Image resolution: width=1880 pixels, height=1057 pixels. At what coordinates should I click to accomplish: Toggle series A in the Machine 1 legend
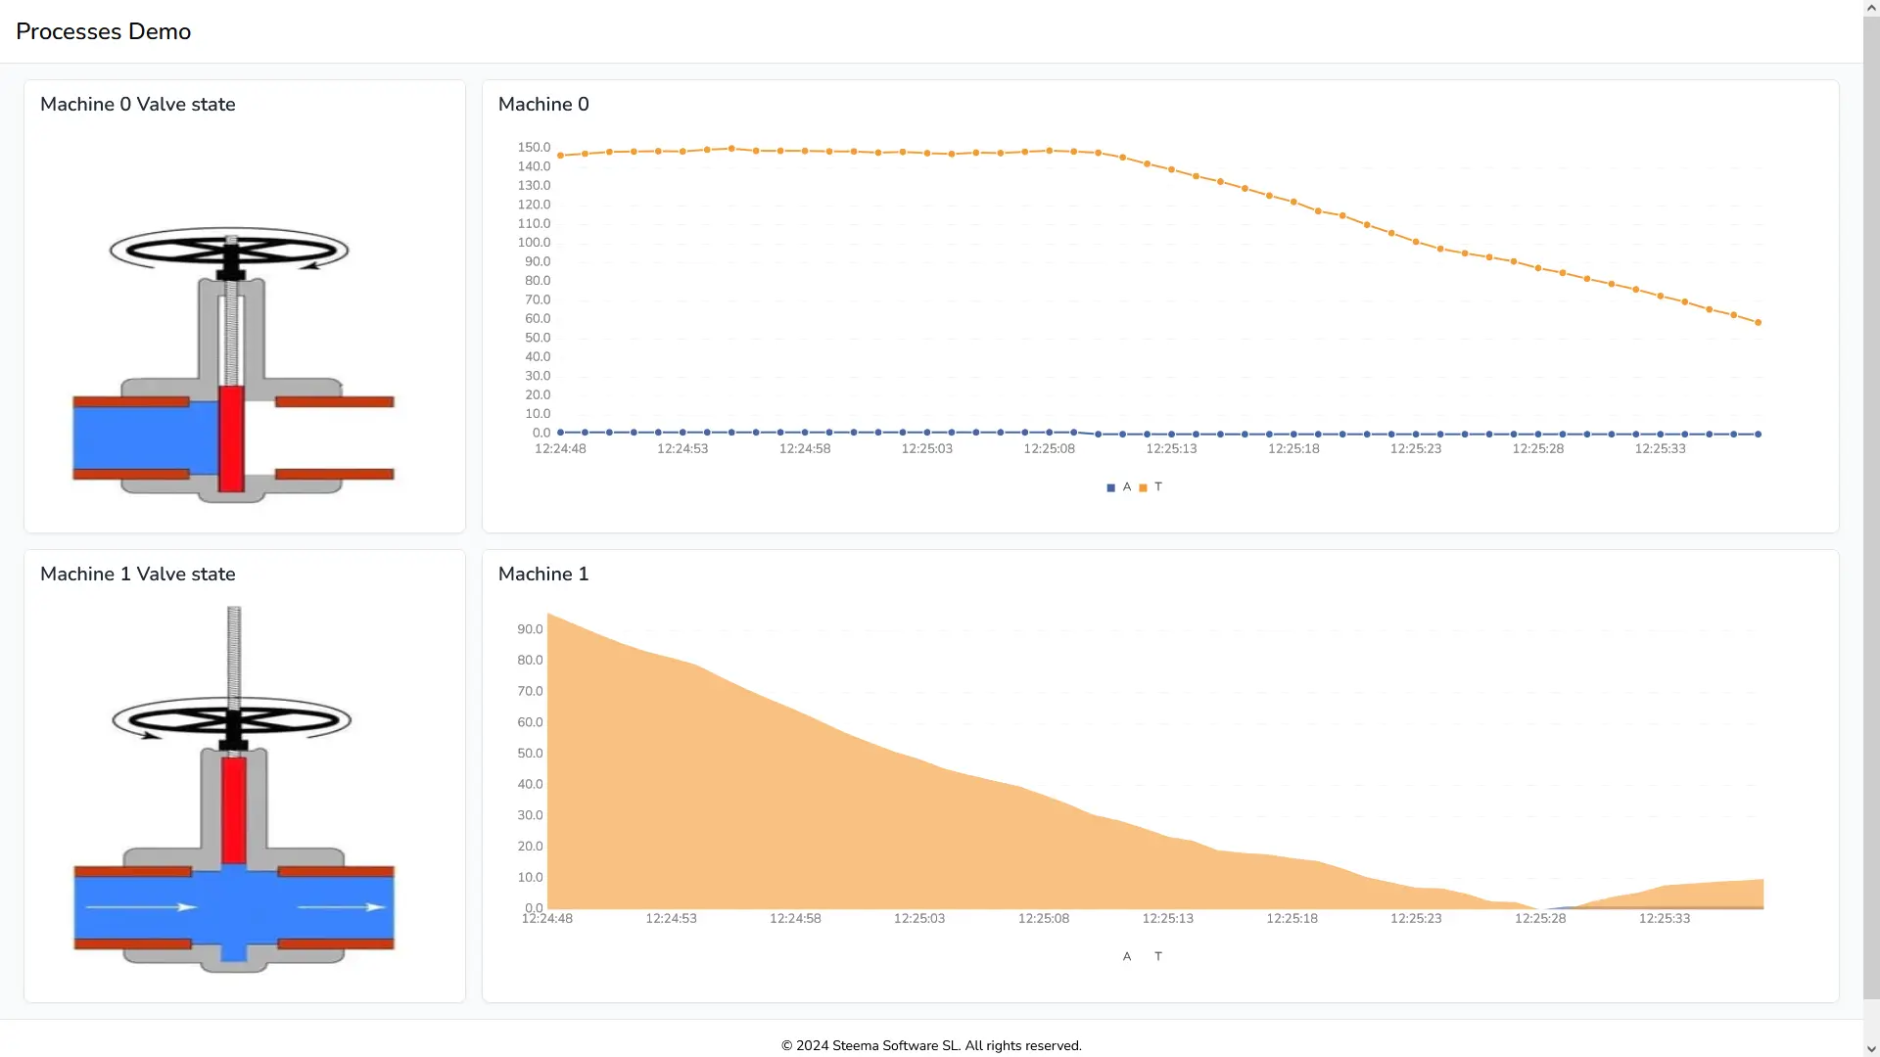1127,956
